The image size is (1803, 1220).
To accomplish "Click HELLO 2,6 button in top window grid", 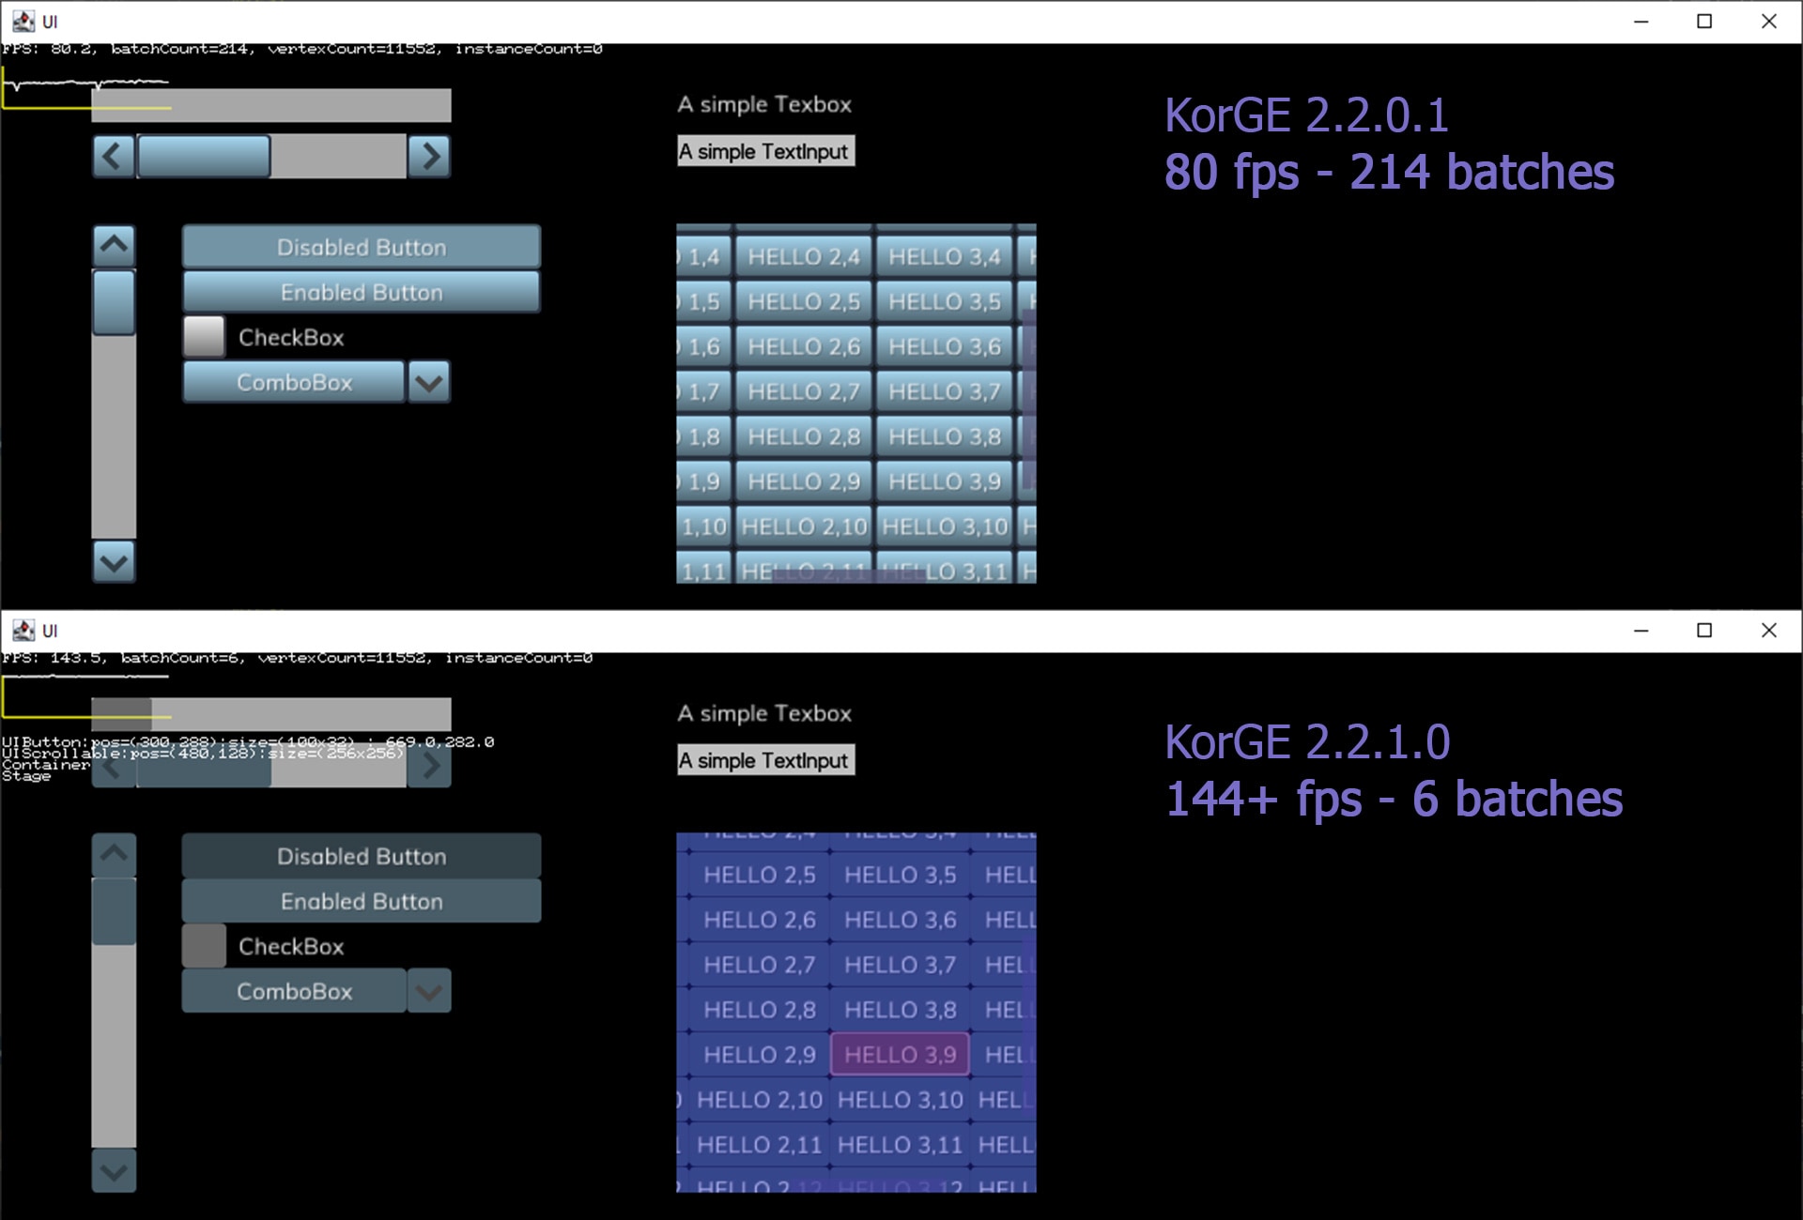I will [804, 346].
